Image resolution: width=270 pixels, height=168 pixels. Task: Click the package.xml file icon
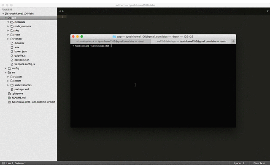point(12,89)
